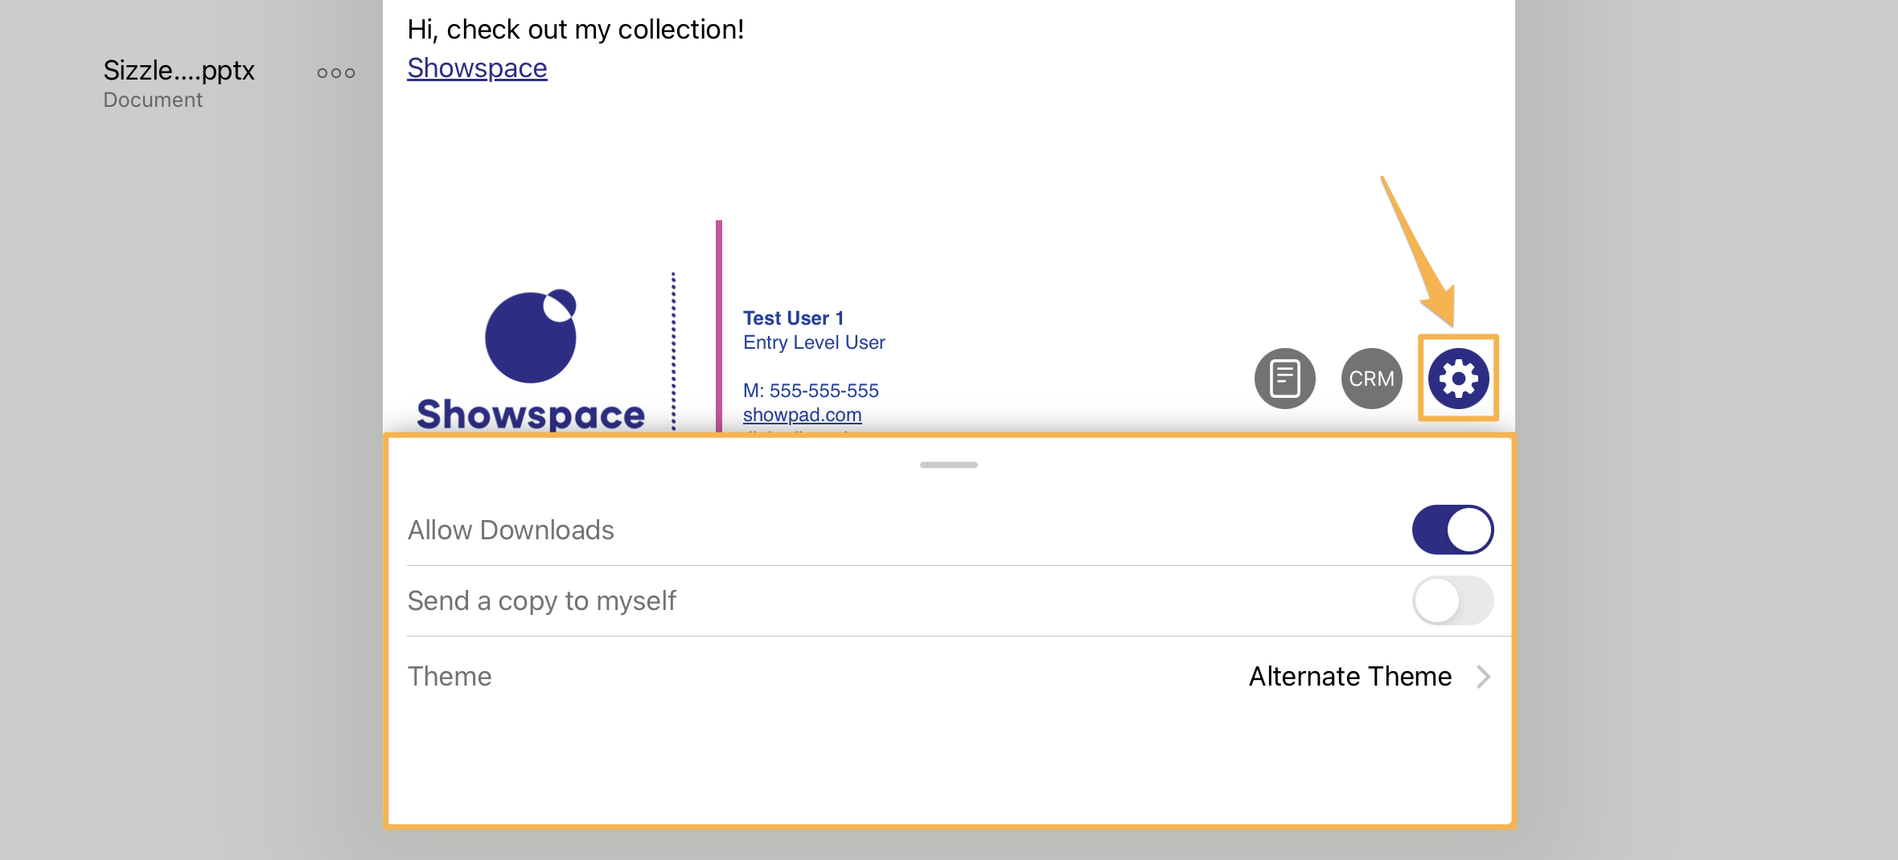Viewport: 1898px width, 860px height.
Task: Click the Theme row label
Action: [450, 677]
